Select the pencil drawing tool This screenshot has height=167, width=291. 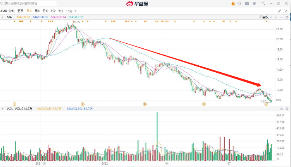click(x=279, y=11)
